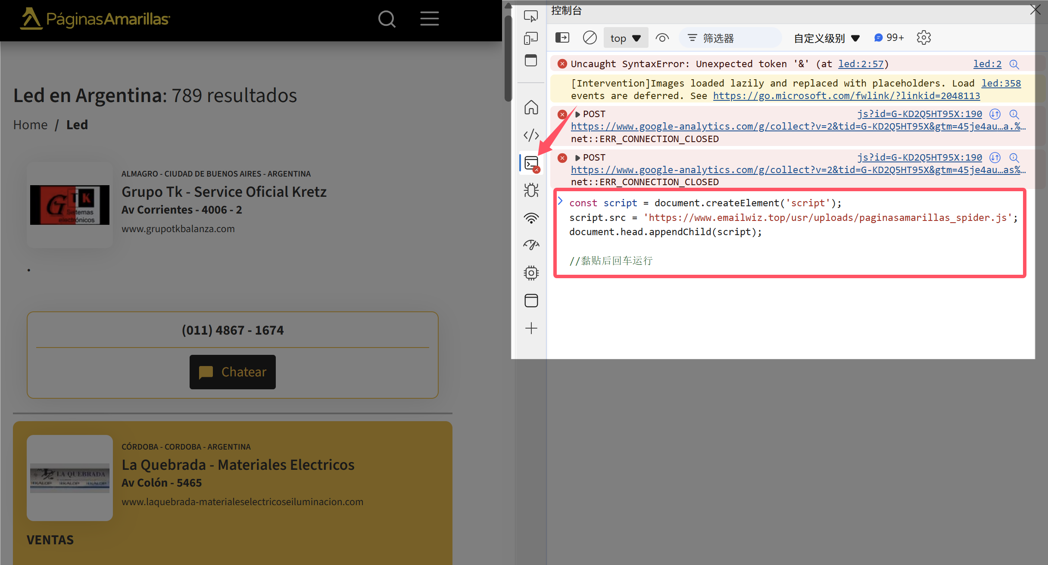This screenshot has height=565, width=1048.
Task: Open the hamburger menu on PáginasAmarillas
Action: point(430,19)
